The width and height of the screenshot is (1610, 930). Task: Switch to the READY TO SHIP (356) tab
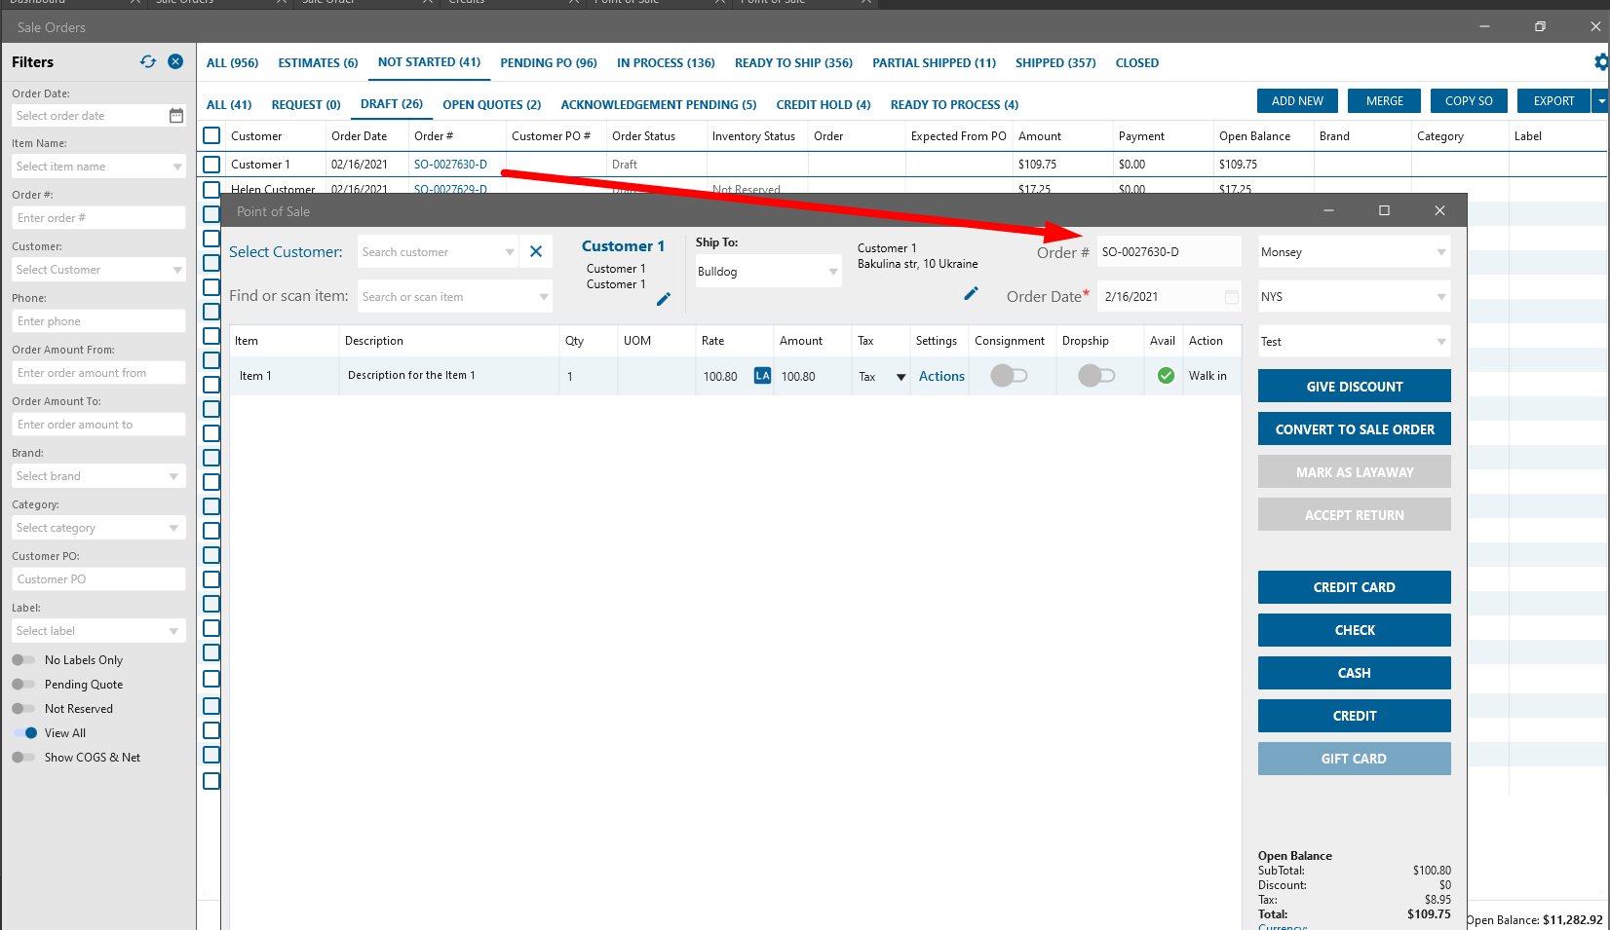click(x=793, y=63)
